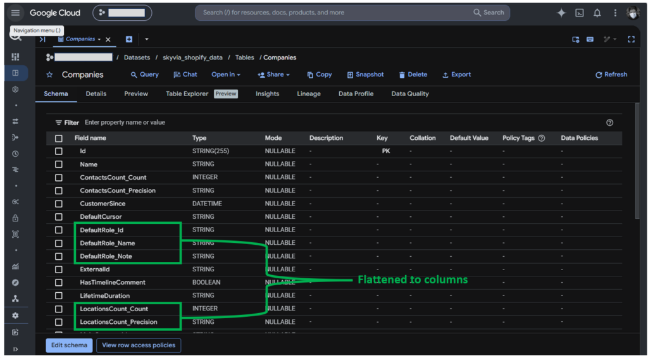Expand sidebar with bottom arrow icon
The image size is (648, 358).
coord(15,349)
